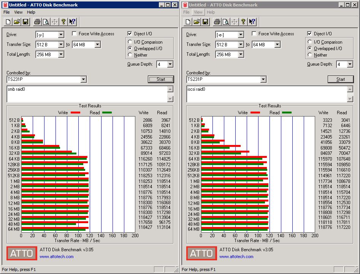Open www.attotech.com link in right window
Viewport: 360px width, 274px height.
[x=236, y=257]
